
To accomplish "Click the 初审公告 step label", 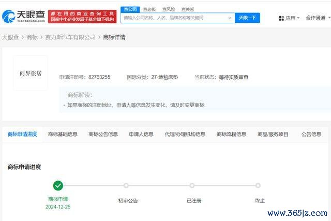I will pyautogui.click(x=128, y=200).
